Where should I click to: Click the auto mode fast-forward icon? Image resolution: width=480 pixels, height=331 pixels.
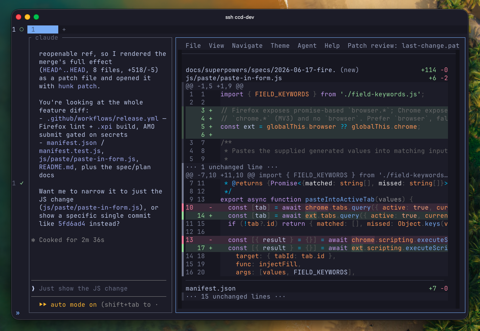tap(43, 304)
